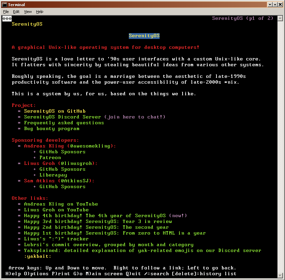This screenshot has height=280, width=285.
Task: Click the "Sponsoring developers:" heading
Action: pyautogui.click(x=46, y=140)
